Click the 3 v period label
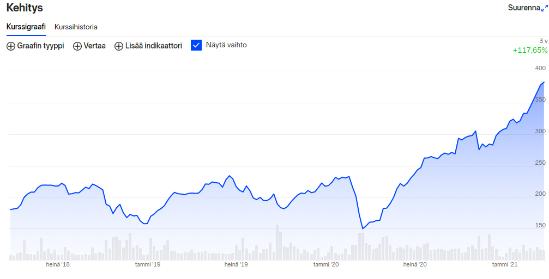Screen dimensions: 549x279 (x=543, y=41)
